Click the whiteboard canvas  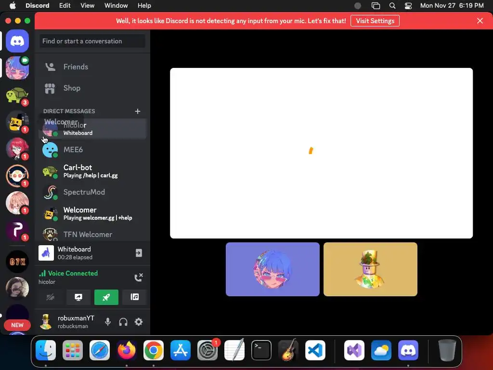[x=321, y=153]
